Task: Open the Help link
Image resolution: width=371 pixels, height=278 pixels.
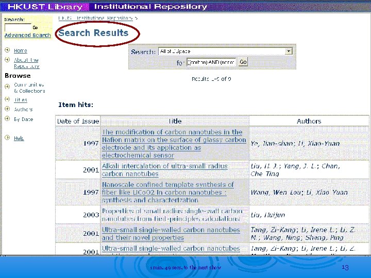Action: 19,138
